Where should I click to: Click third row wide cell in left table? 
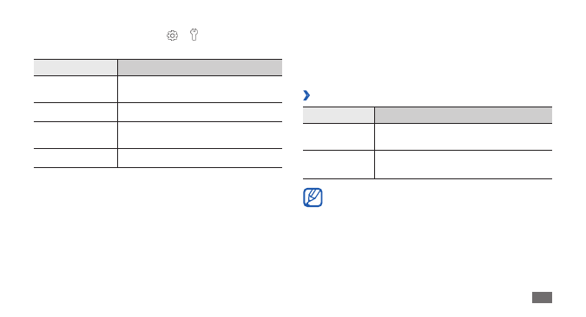200,135
